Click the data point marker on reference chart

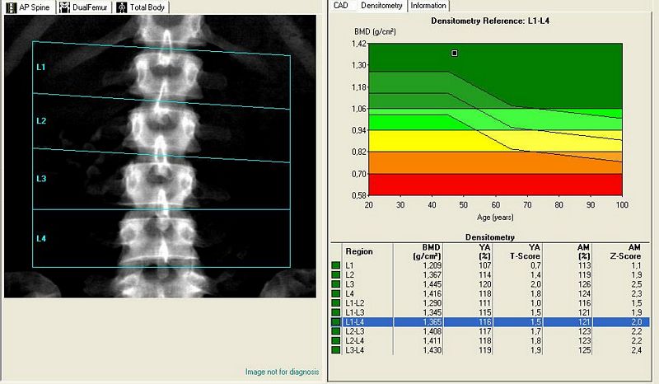[x=454, y=54]
